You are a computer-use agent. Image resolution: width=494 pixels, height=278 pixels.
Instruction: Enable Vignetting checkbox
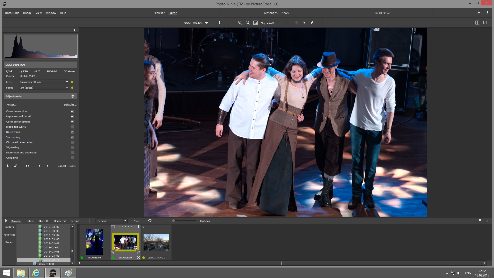coord(72,147)
